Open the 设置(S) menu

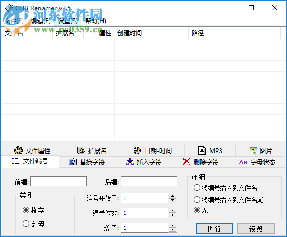[68, 21]
